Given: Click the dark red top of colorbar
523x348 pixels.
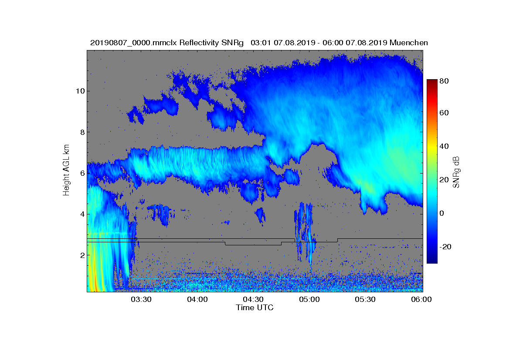Looking at the screenshot, I should click(x=432, y=83).
